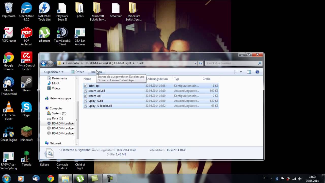This screenshot has width=325, height=183.
Task: Select steam_api.dll file
Action: (x=151, y=91)
